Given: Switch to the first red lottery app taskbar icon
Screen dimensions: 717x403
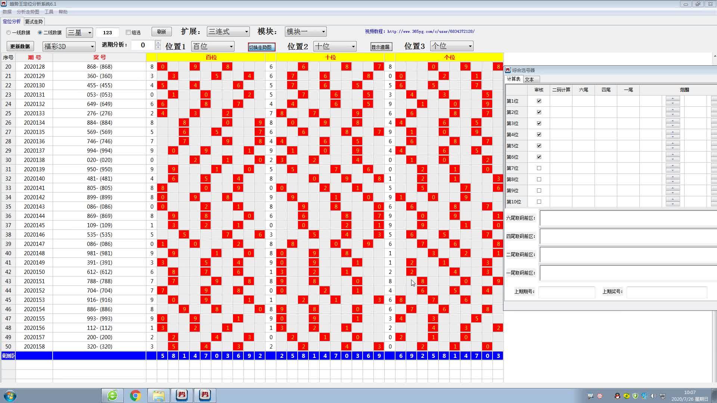Looking at the screenshot, I should coord(182,395).
